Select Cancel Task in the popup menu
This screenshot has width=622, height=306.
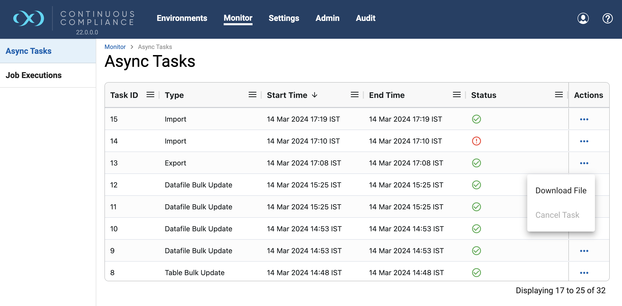[x=557, y=215]
